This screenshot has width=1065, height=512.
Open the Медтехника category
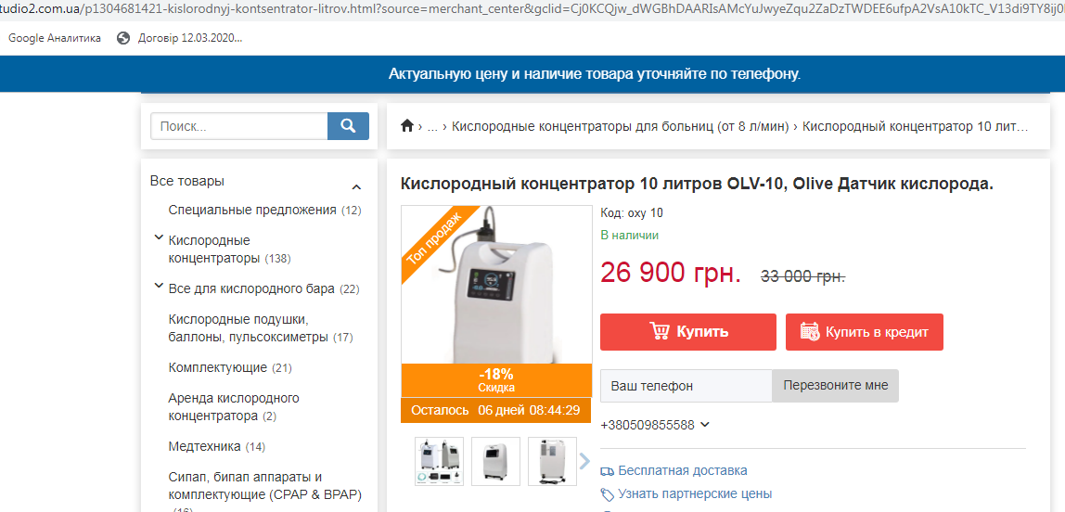click(204, 446)
